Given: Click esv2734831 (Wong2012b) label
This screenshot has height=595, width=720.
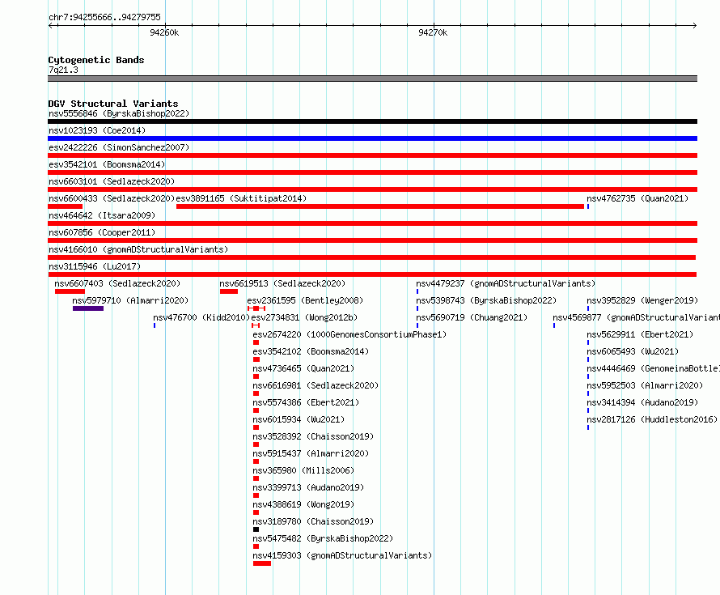Looking at the screenshot, I should click(304, 317).
